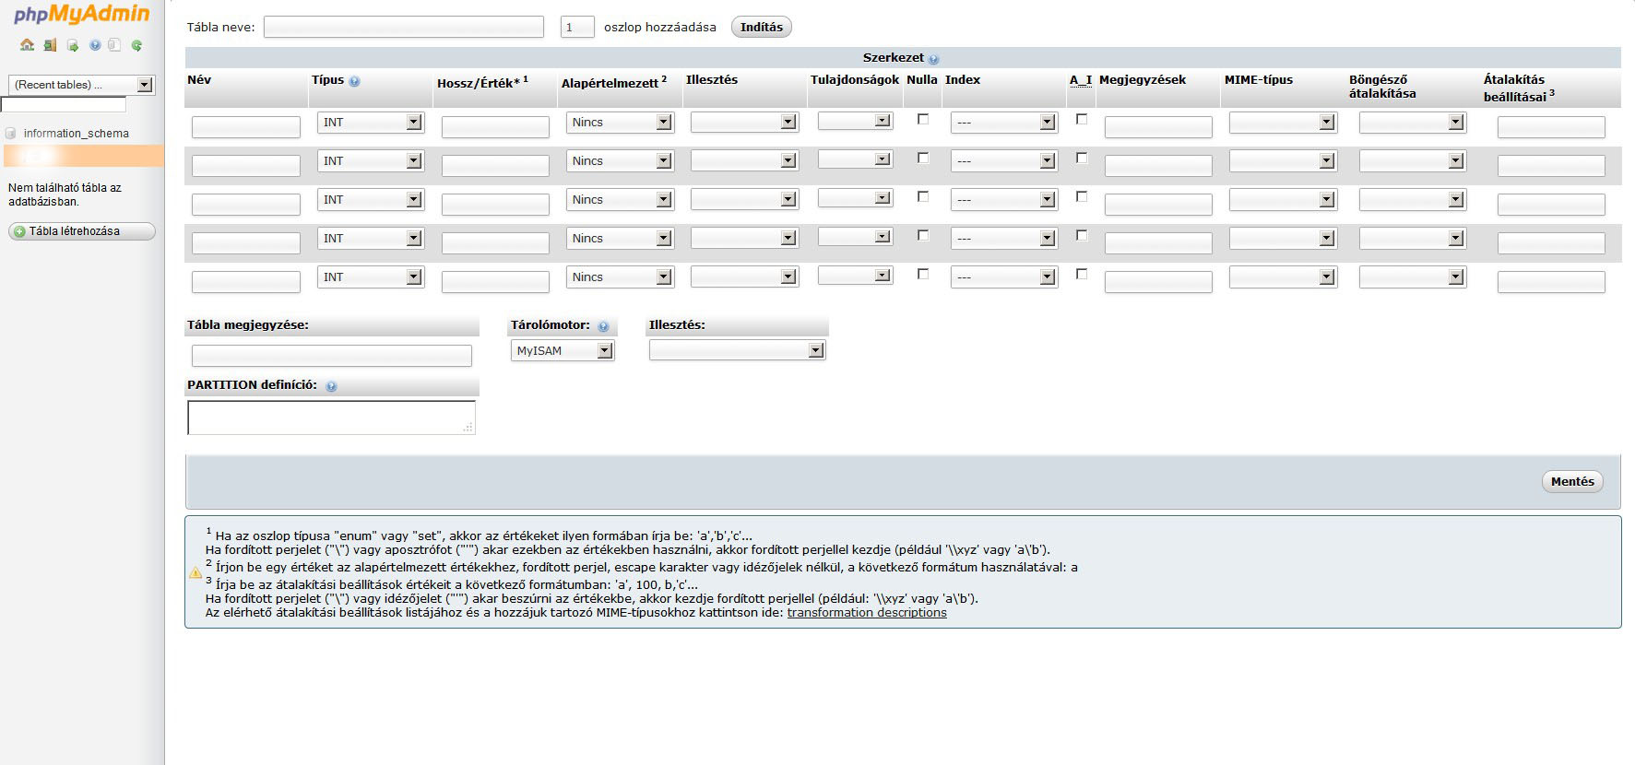Click the phpMyAdmin logo
This screenshot has width=1635, height=765.
(x=81, y=14)
